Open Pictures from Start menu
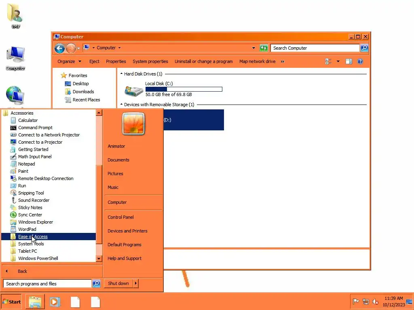 coord(115,174)
